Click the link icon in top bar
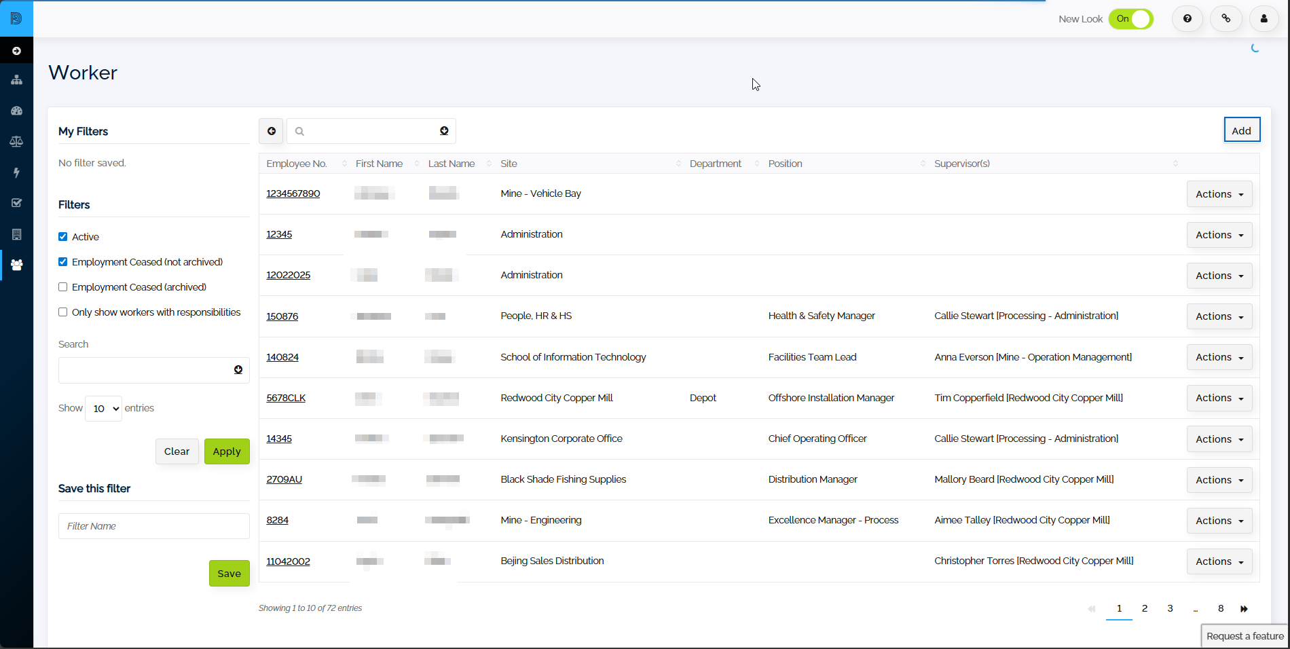The width and height of the screenshot is (1290, 649). [x=1225, y=19]
